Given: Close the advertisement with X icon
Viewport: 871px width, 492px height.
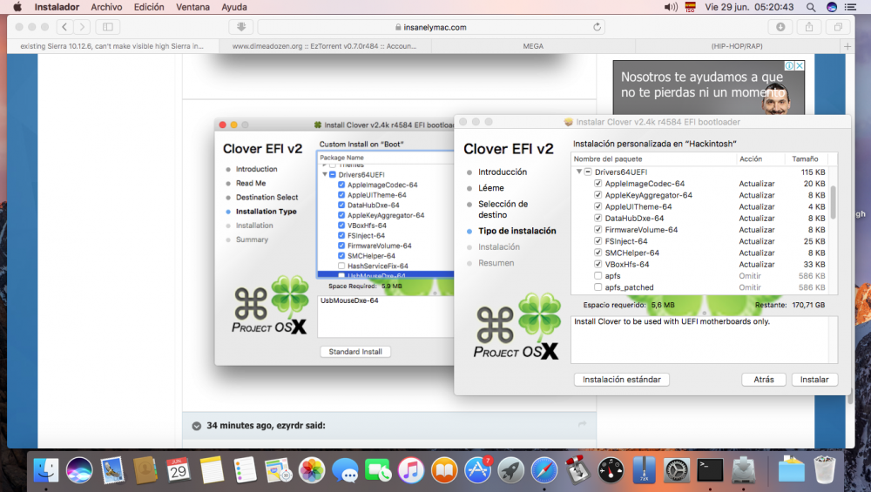Looking at the screenshot, I should (800, 65).
